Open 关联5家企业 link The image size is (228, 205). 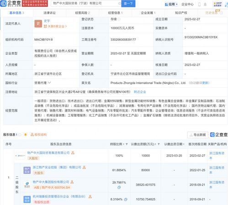[55, 27]
